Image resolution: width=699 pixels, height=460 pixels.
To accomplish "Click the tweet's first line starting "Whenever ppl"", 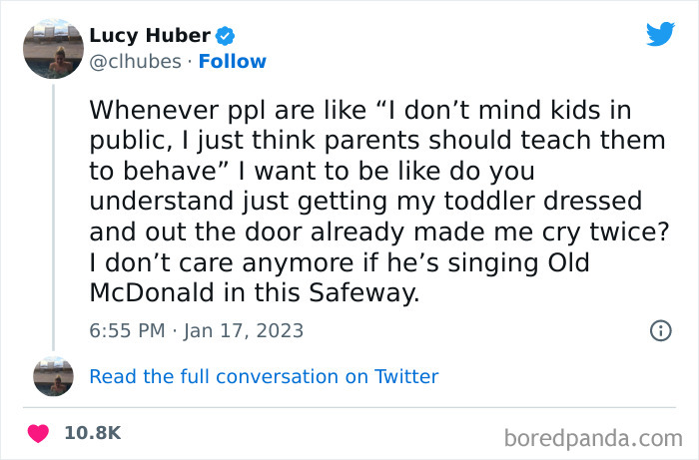I will (360, 108).
